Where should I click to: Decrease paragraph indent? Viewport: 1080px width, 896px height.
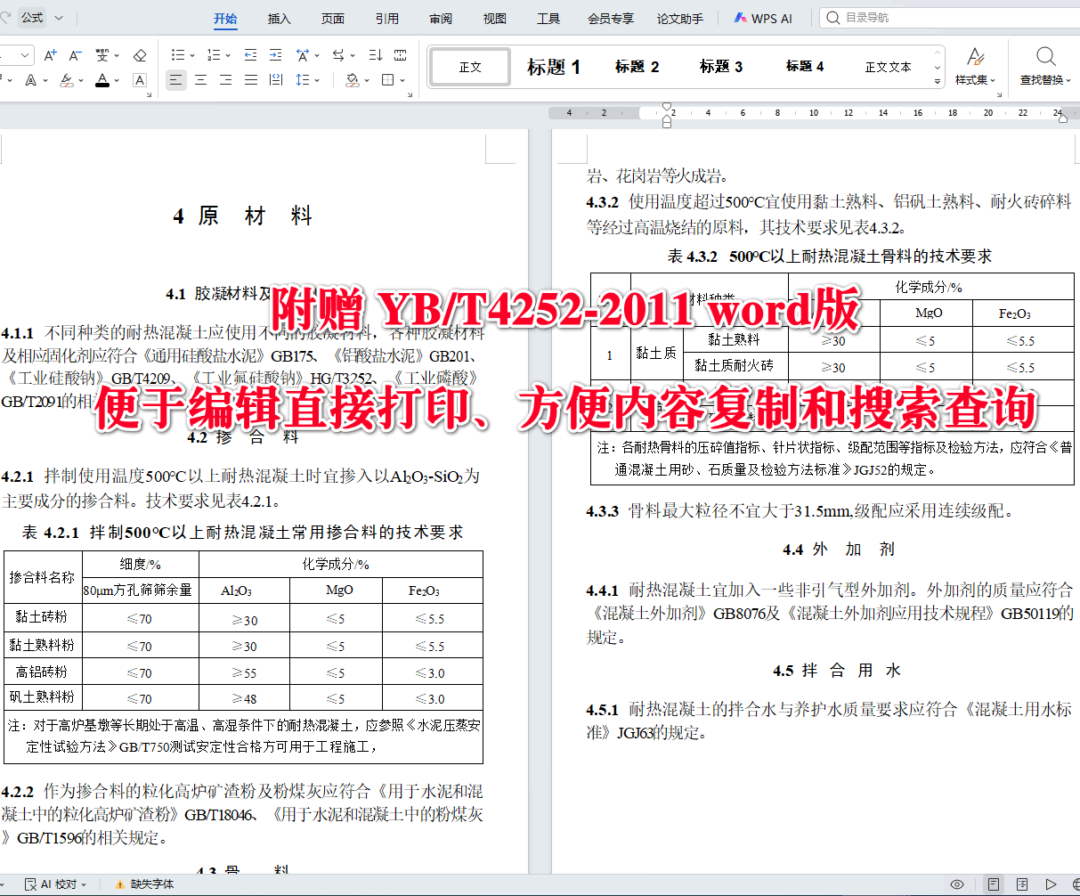[x=250, y=55]
